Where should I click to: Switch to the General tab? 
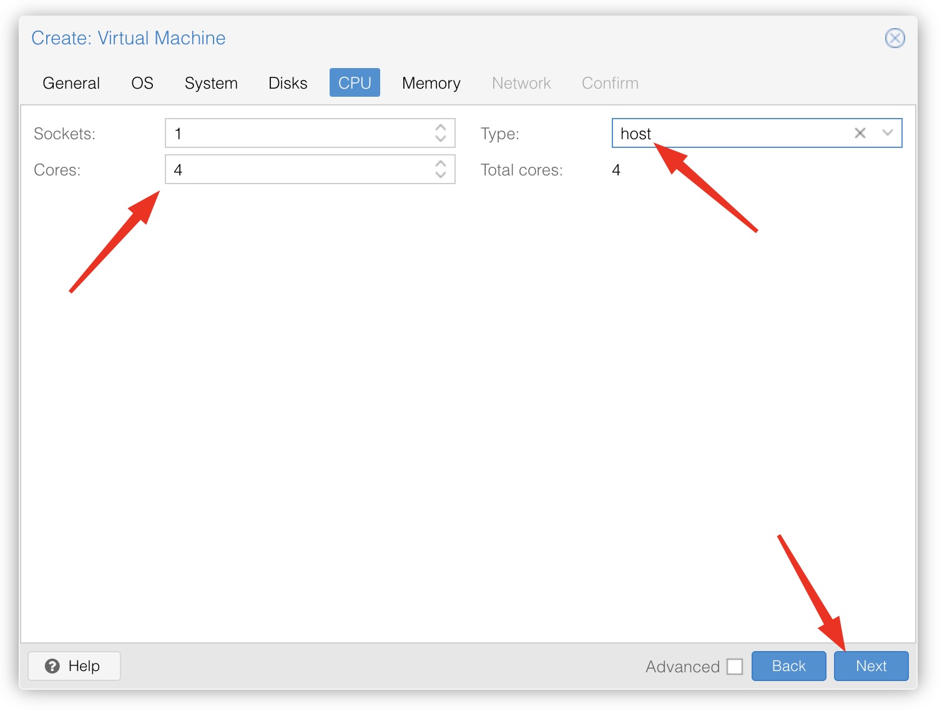[x=71, y=83]
